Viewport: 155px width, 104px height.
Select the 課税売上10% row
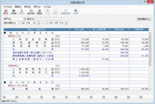pyautogui.click(x=76, y=36)
